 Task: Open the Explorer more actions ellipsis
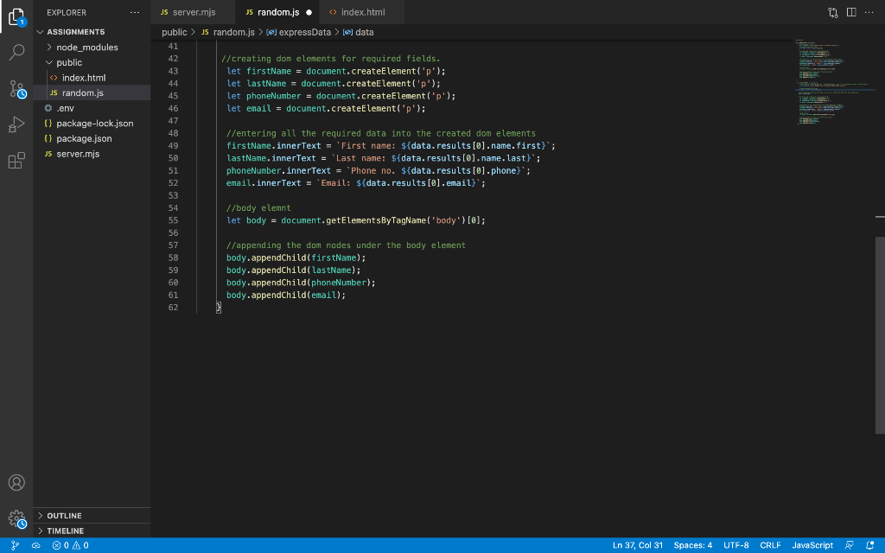[x=134, y=12]
